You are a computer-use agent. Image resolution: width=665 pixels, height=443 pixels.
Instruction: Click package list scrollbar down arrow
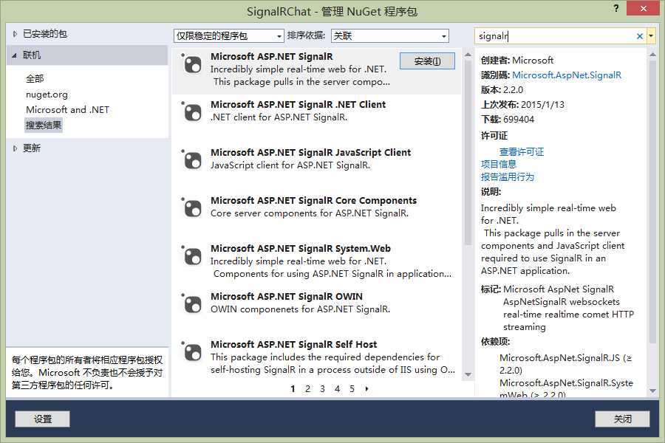468,375
